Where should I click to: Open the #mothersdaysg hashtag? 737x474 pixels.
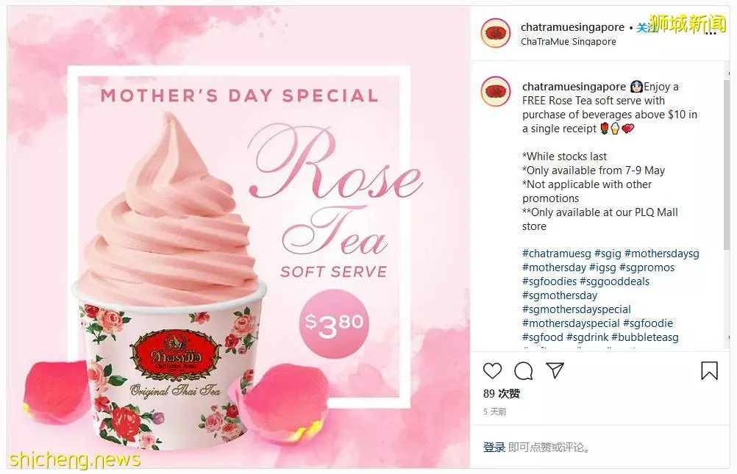click(662, 254)
